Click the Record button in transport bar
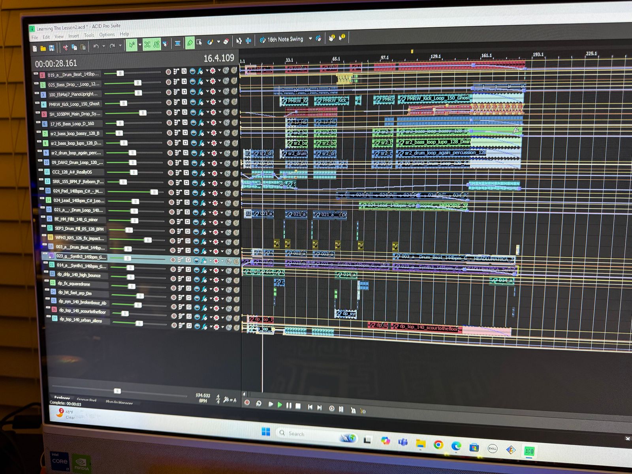Screen dimensions: 632x474 pyautogui.click(x=247, y=403)
